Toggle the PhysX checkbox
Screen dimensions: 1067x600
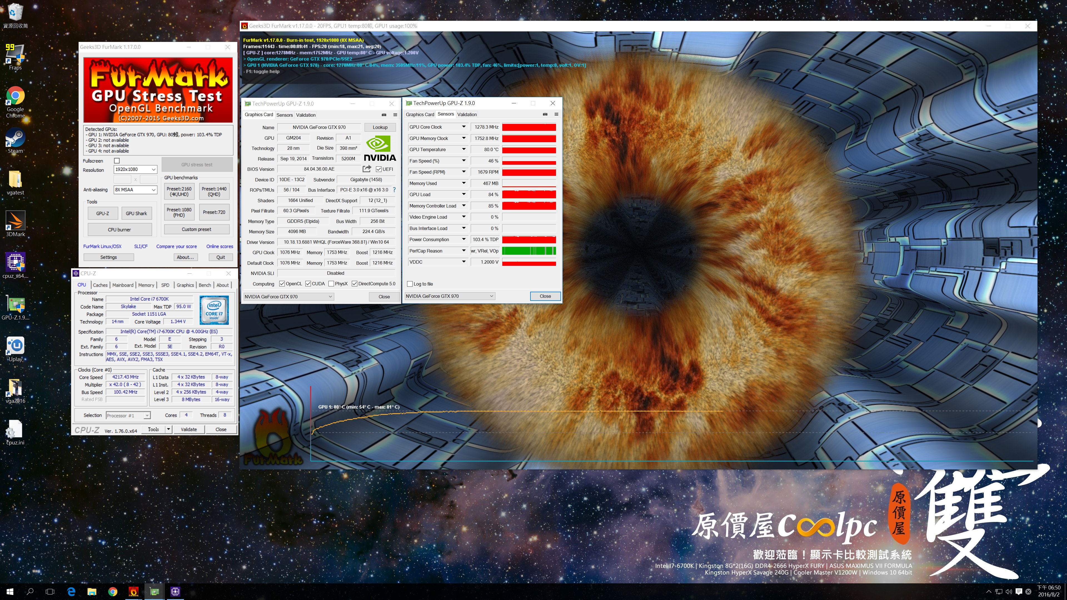pyautogui.click(x=331, y=284)
